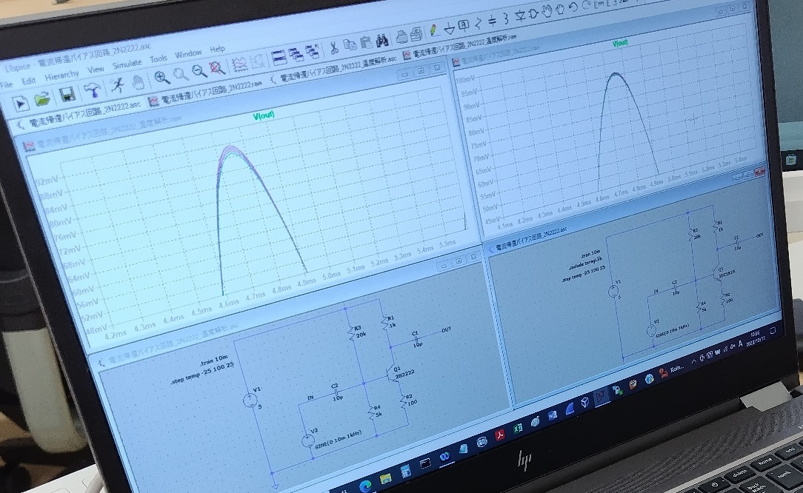This screenshot has width=803, height=493.
Task: Select the Draw Wire pencil tool
Action: 434,30
